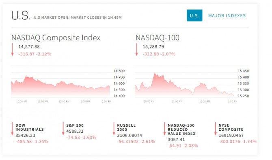Open the Russell 2000 index link

pos(126,127)
